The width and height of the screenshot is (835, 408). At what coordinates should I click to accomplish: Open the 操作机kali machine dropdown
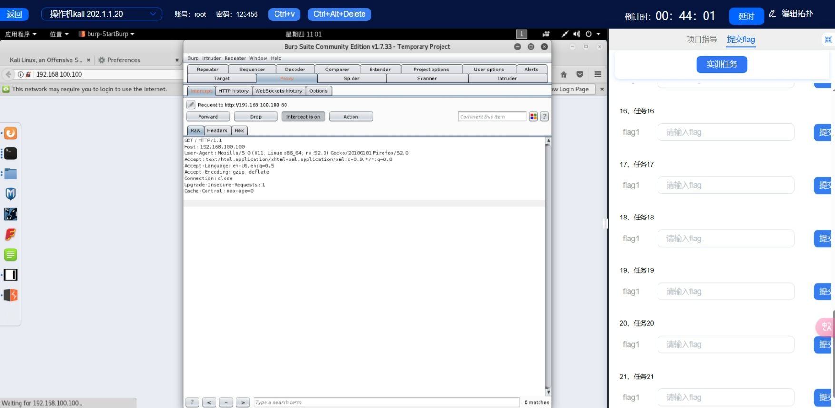[x=102, y=14]
